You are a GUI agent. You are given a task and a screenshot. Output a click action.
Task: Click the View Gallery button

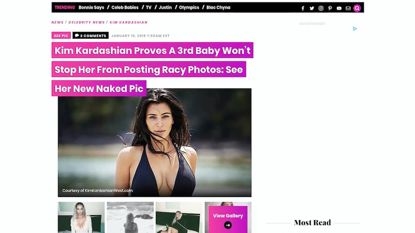228,219
